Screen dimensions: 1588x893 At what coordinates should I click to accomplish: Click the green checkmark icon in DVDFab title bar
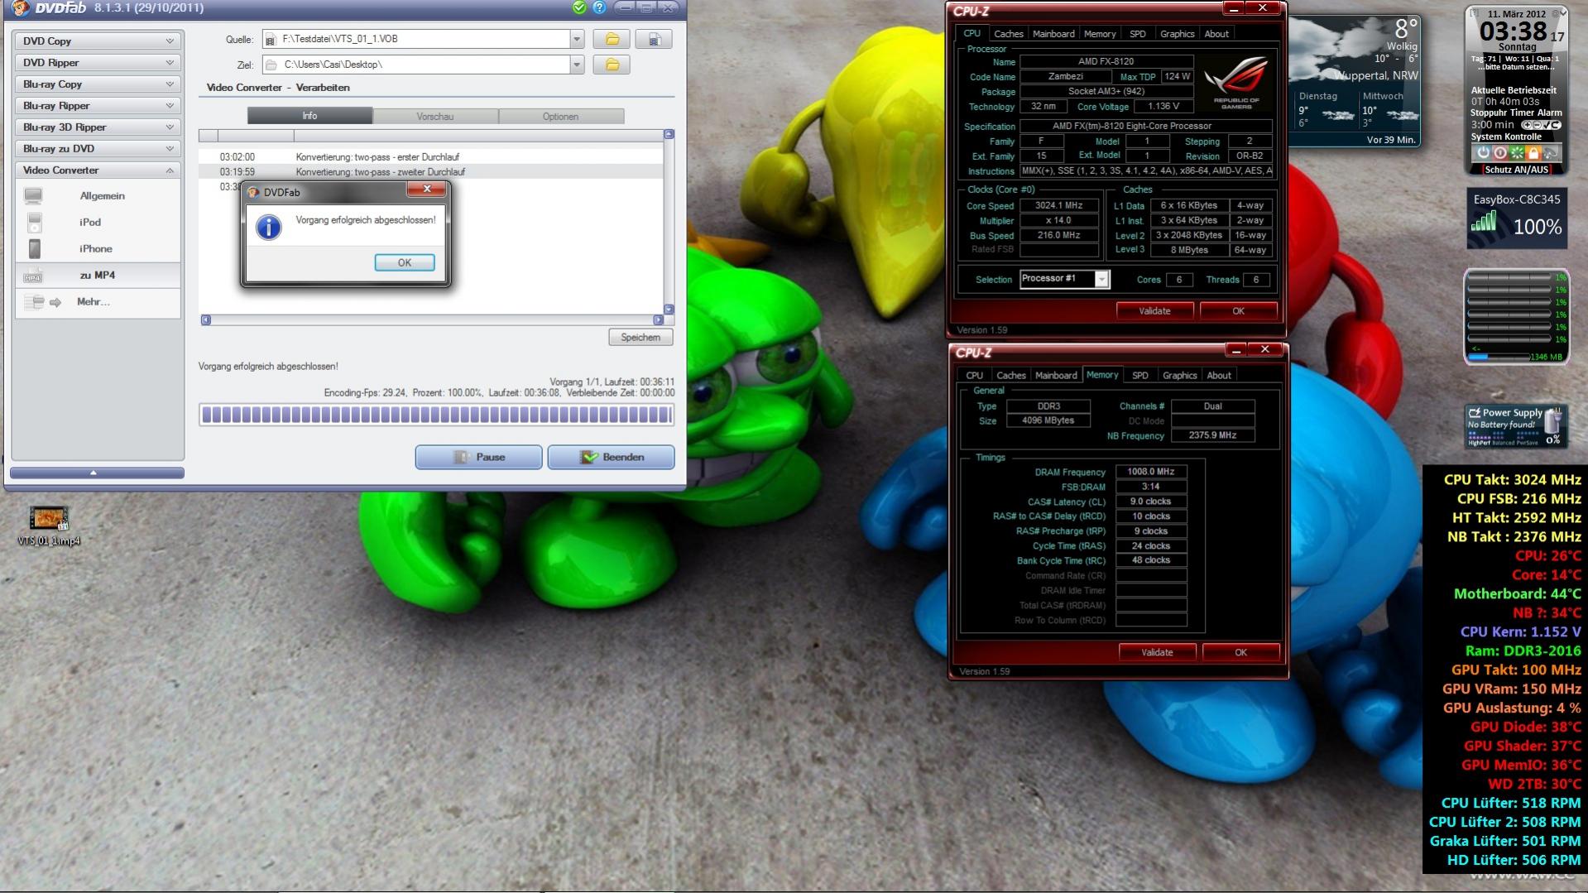(x=579, y=7)
